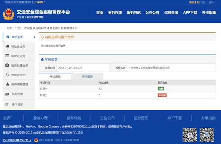Screen dimensions: 221x144
Task: Click the person icon beside 学员信息
Action: click(x=42, y=59)
